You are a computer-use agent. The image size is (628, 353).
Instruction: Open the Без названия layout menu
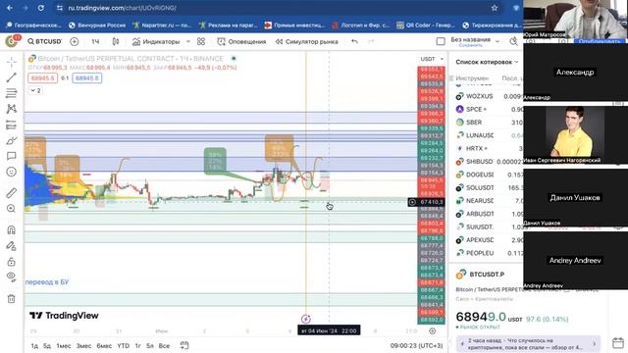[475, 41]
